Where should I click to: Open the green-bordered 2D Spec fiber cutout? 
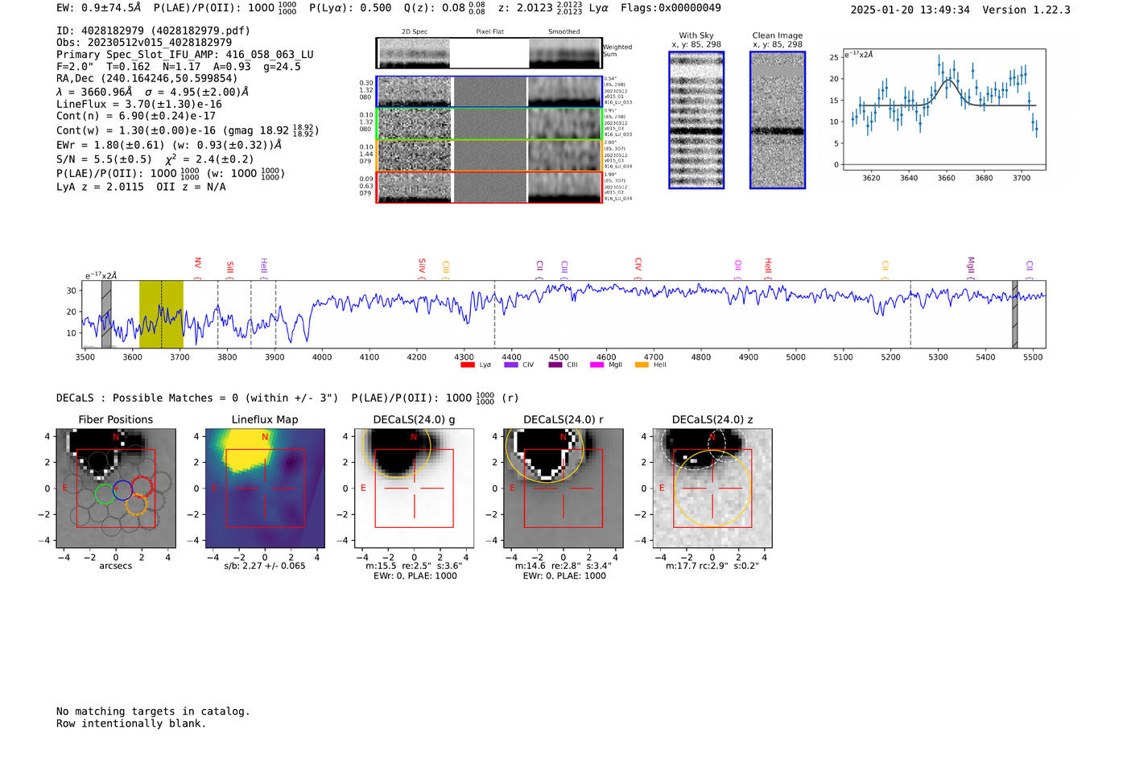click(x=414, y=124)
